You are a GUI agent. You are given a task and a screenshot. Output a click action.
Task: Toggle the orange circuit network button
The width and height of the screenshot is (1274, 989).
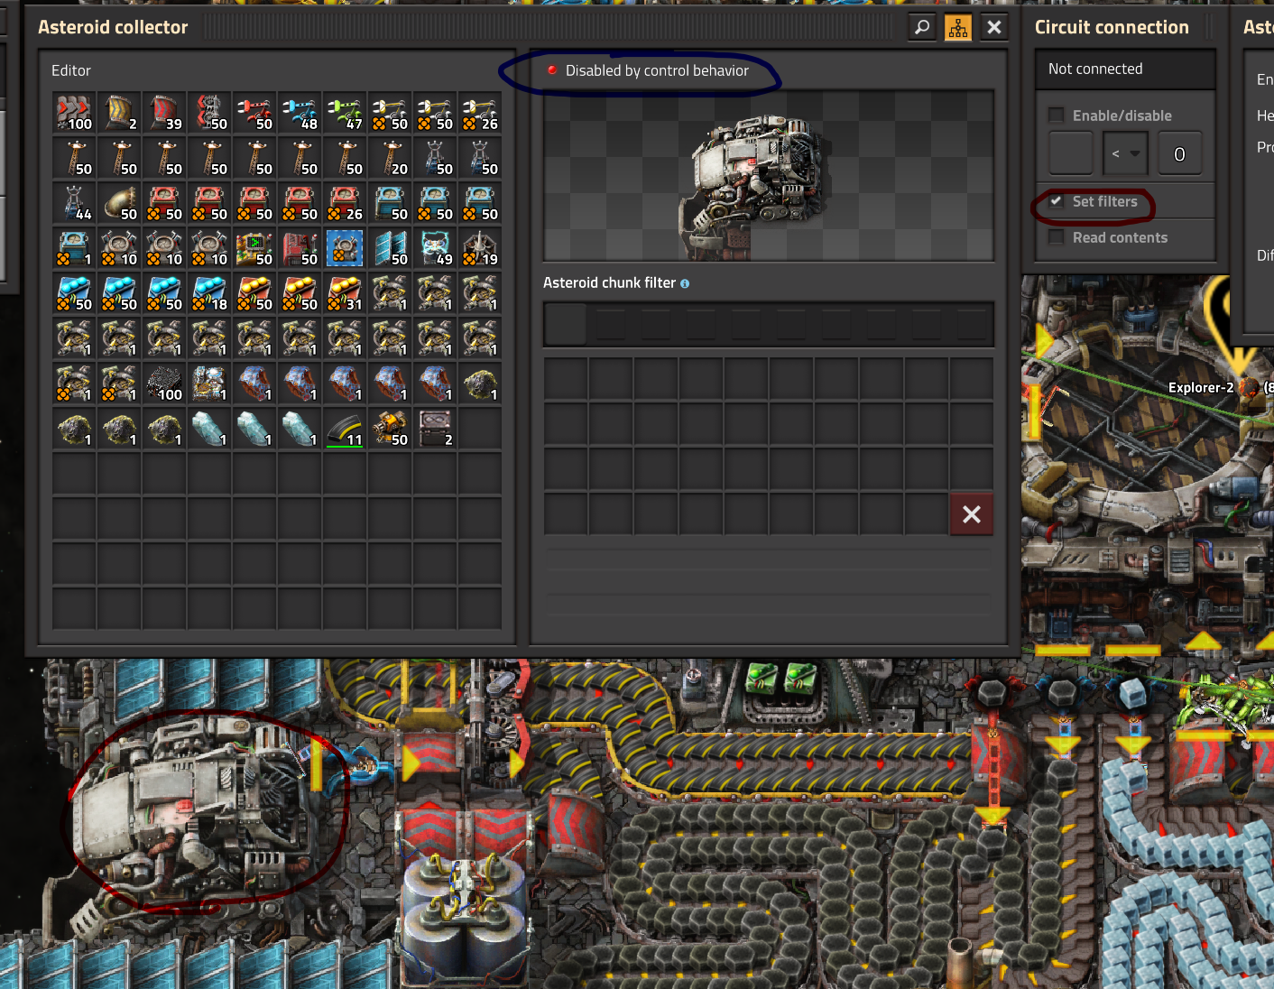pyautogui.click(x=958, y=27)
